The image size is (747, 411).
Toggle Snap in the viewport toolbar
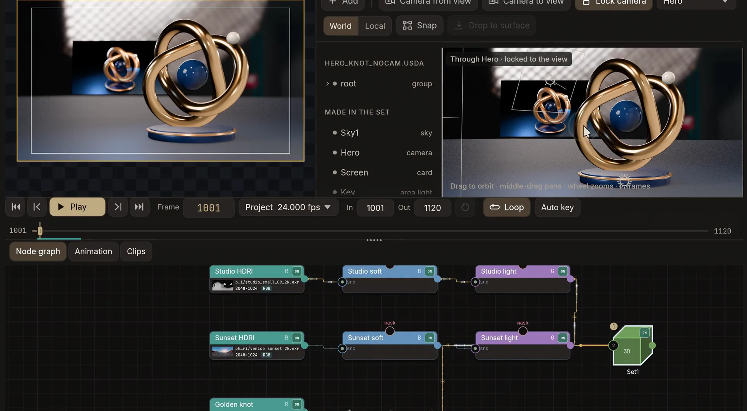[419, 26]
